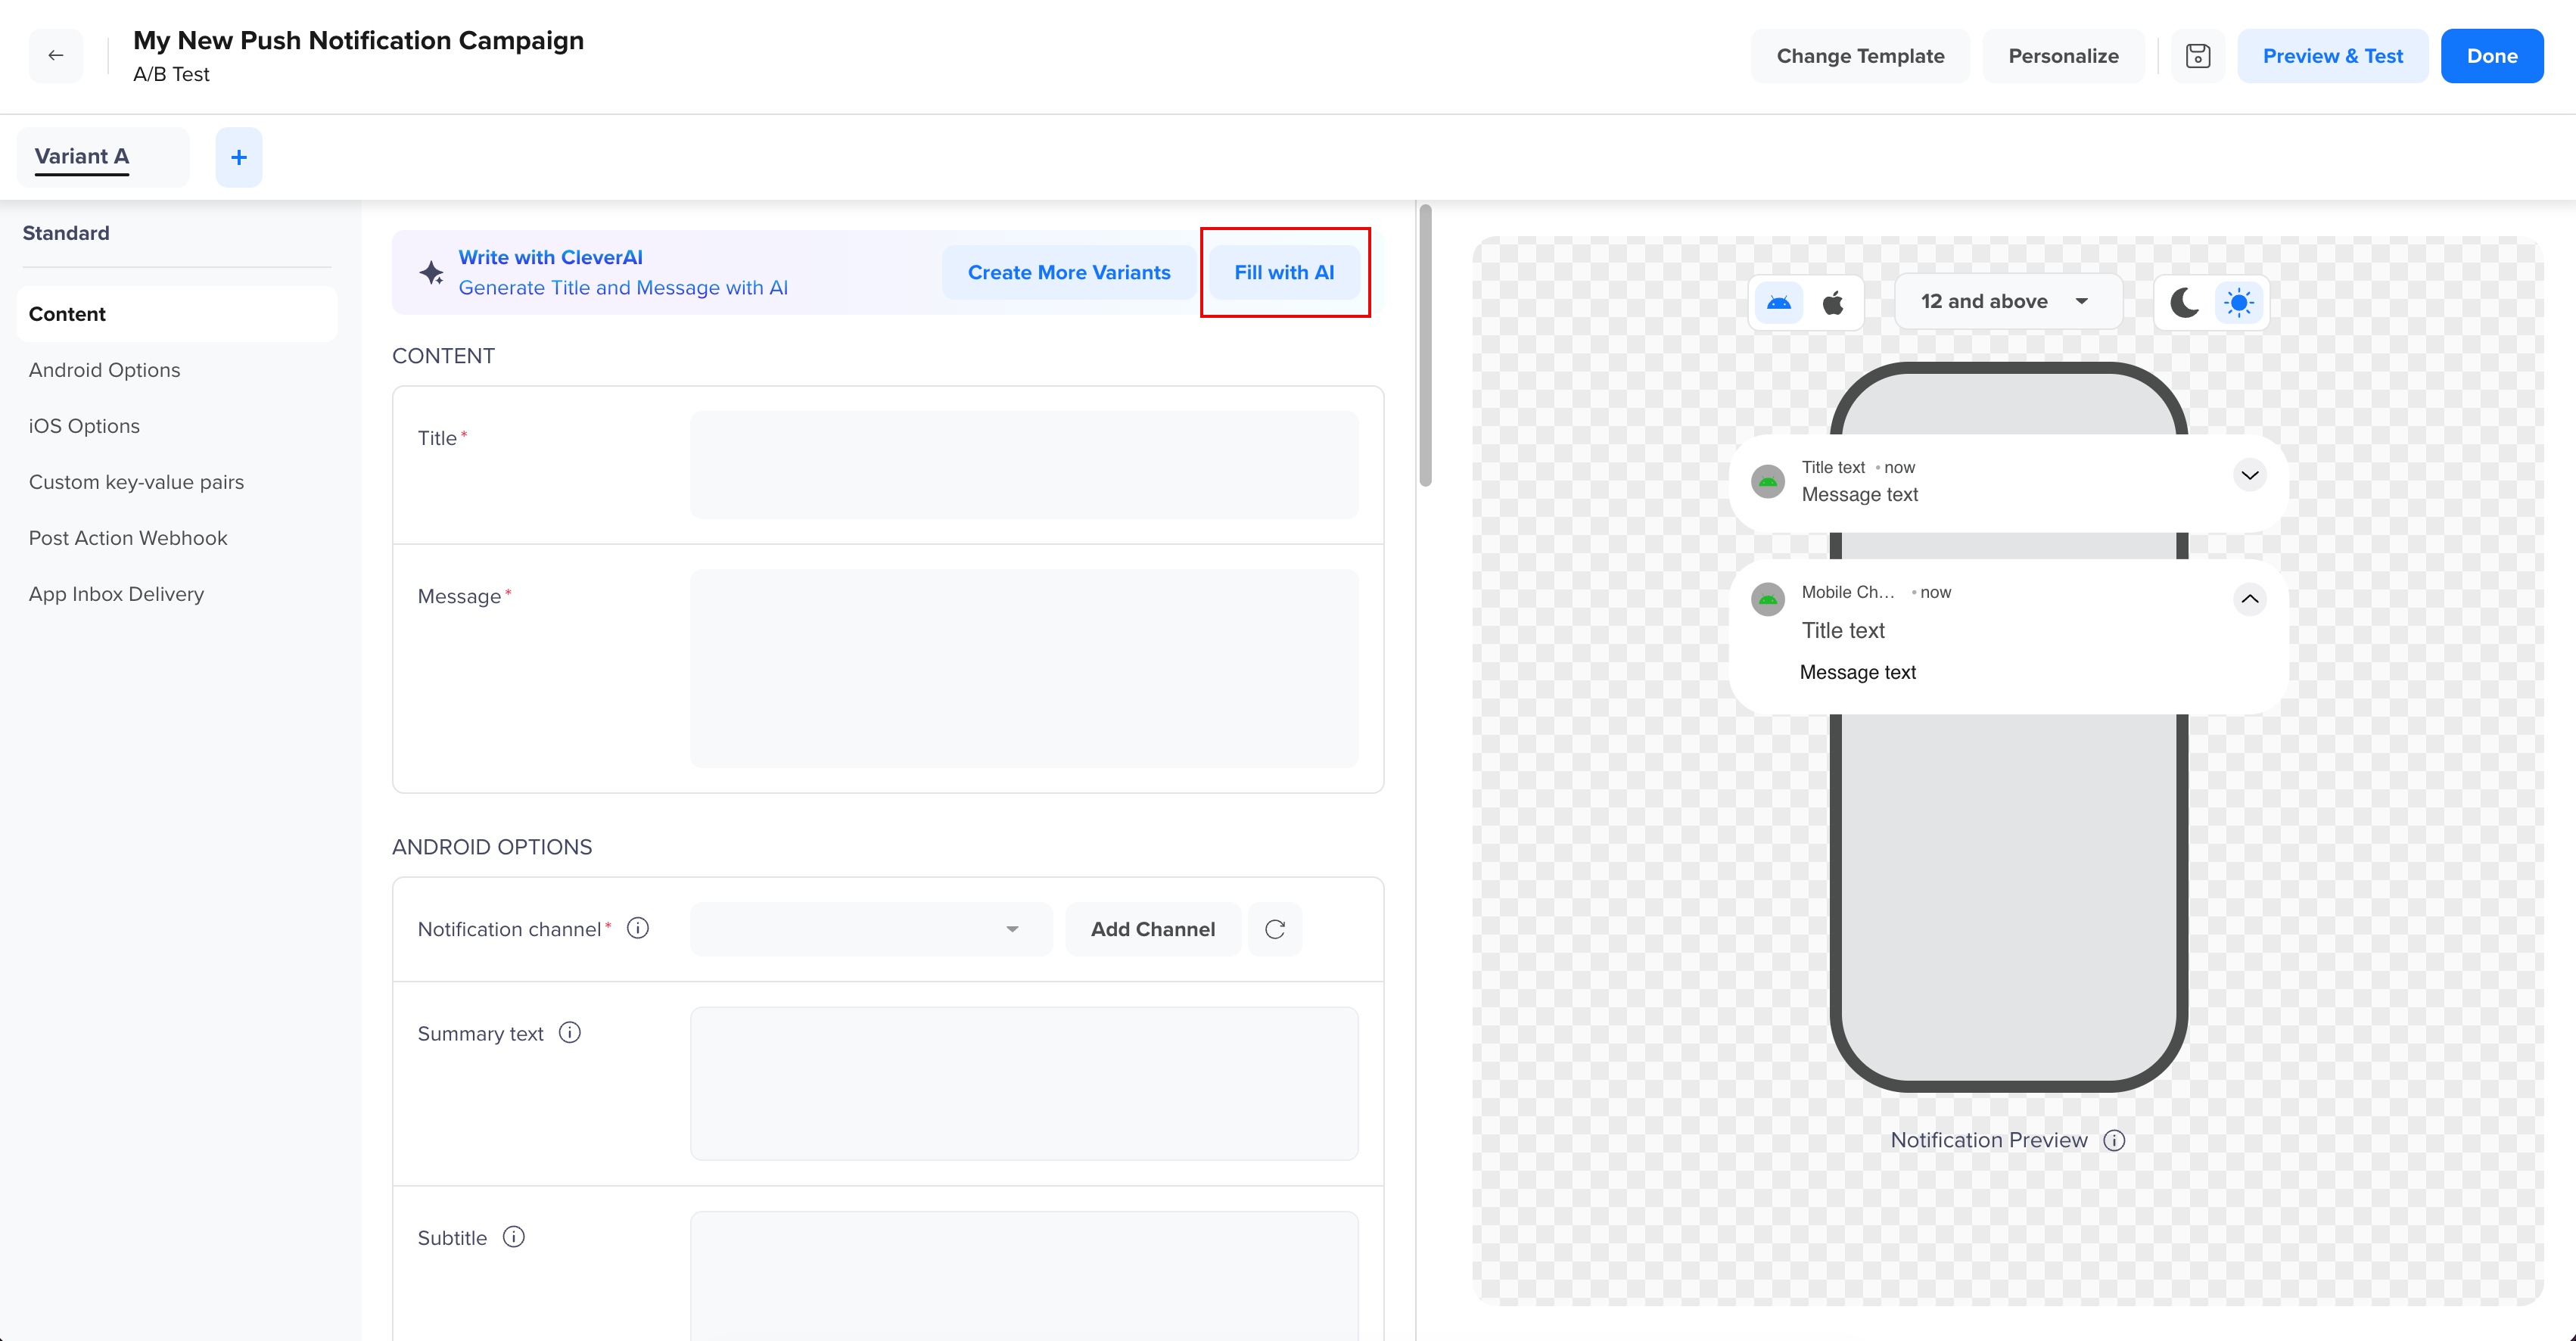This screenshot has height=1341, width=2576.
Task: Enable dark mode moon icon
Action: pyautogui.click(x=2185, y=302)
